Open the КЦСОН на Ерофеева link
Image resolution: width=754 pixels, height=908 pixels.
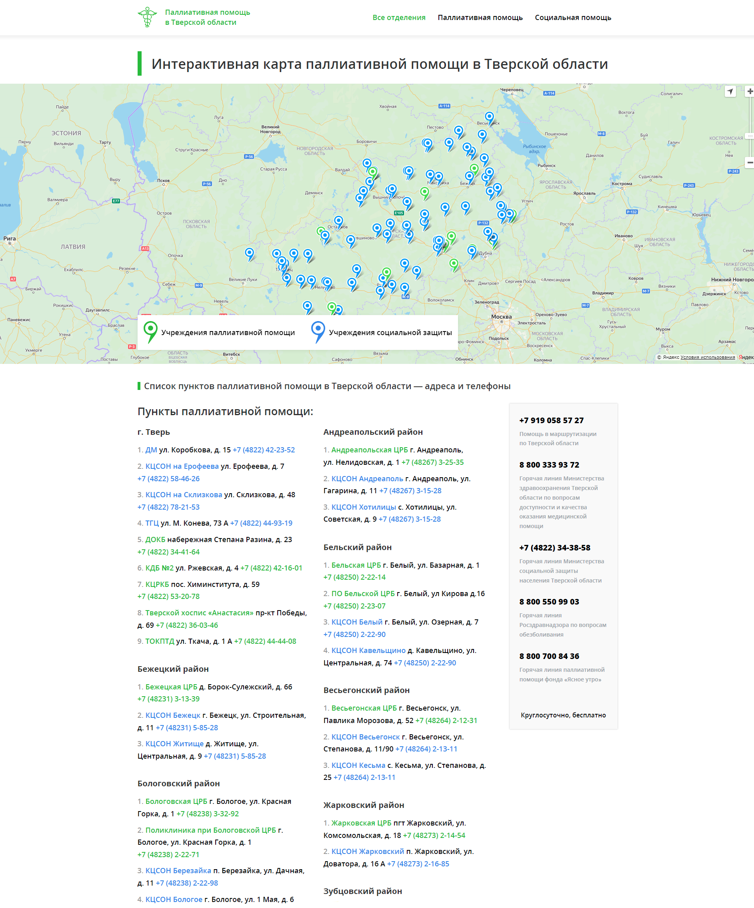[182, 466]
